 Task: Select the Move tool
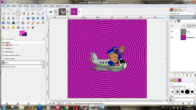click(x=13, y=18)
